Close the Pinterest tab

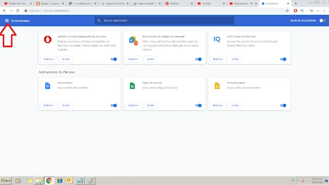(192, 4)
